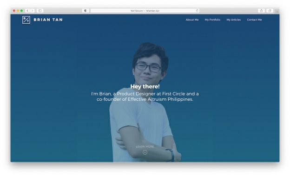This screenshot has height=176, width=290.
Task: Open the My Portfolio page
Action: 212,20
